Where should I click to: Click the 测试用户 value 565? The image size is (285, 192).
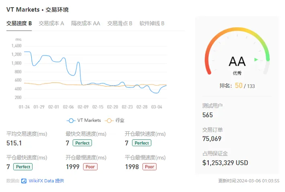[x=208, y=115]
